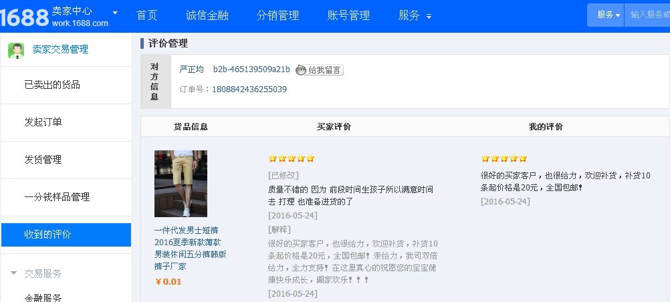Click the five-star rating under 我的评价
670x302 pixels.
pos(504,158)
